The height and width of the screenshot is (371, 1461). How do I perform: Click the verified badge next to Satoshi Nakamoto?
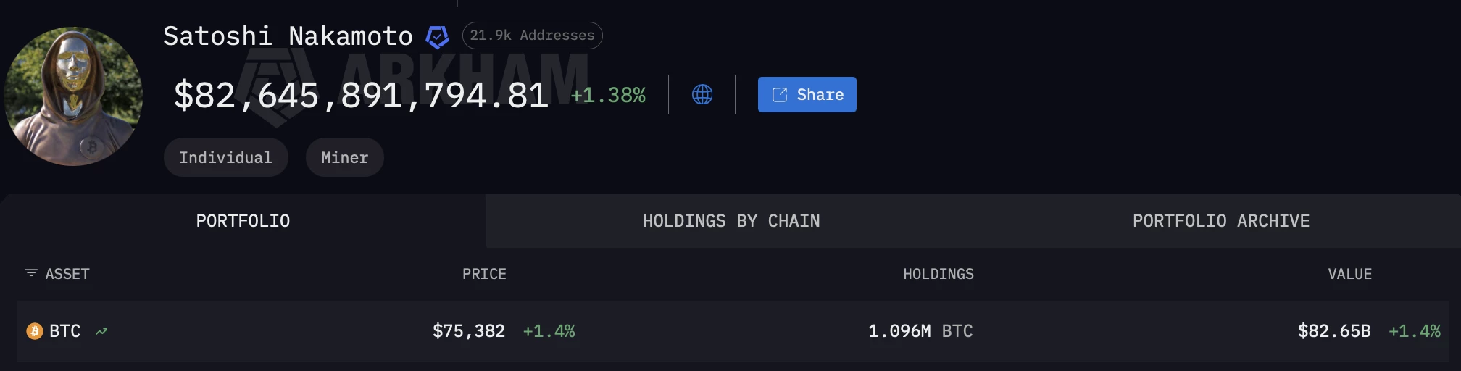coord(437,36)
